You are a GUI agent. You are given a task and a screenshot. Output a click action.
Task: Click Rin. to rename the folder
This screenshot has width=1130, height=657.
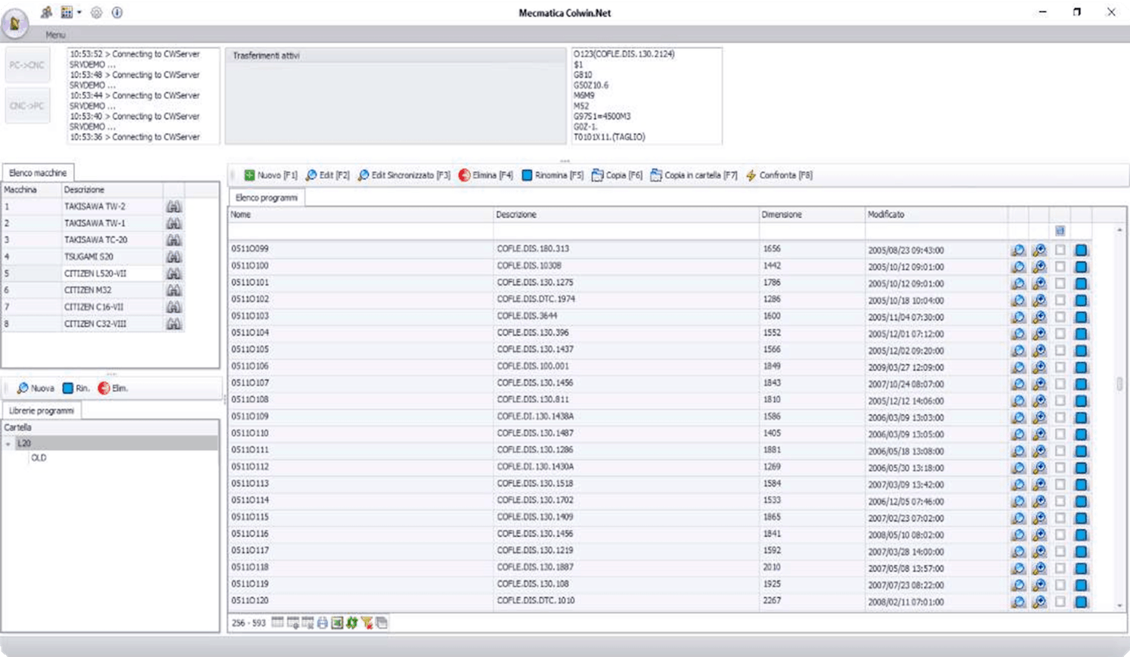(76, 389)
